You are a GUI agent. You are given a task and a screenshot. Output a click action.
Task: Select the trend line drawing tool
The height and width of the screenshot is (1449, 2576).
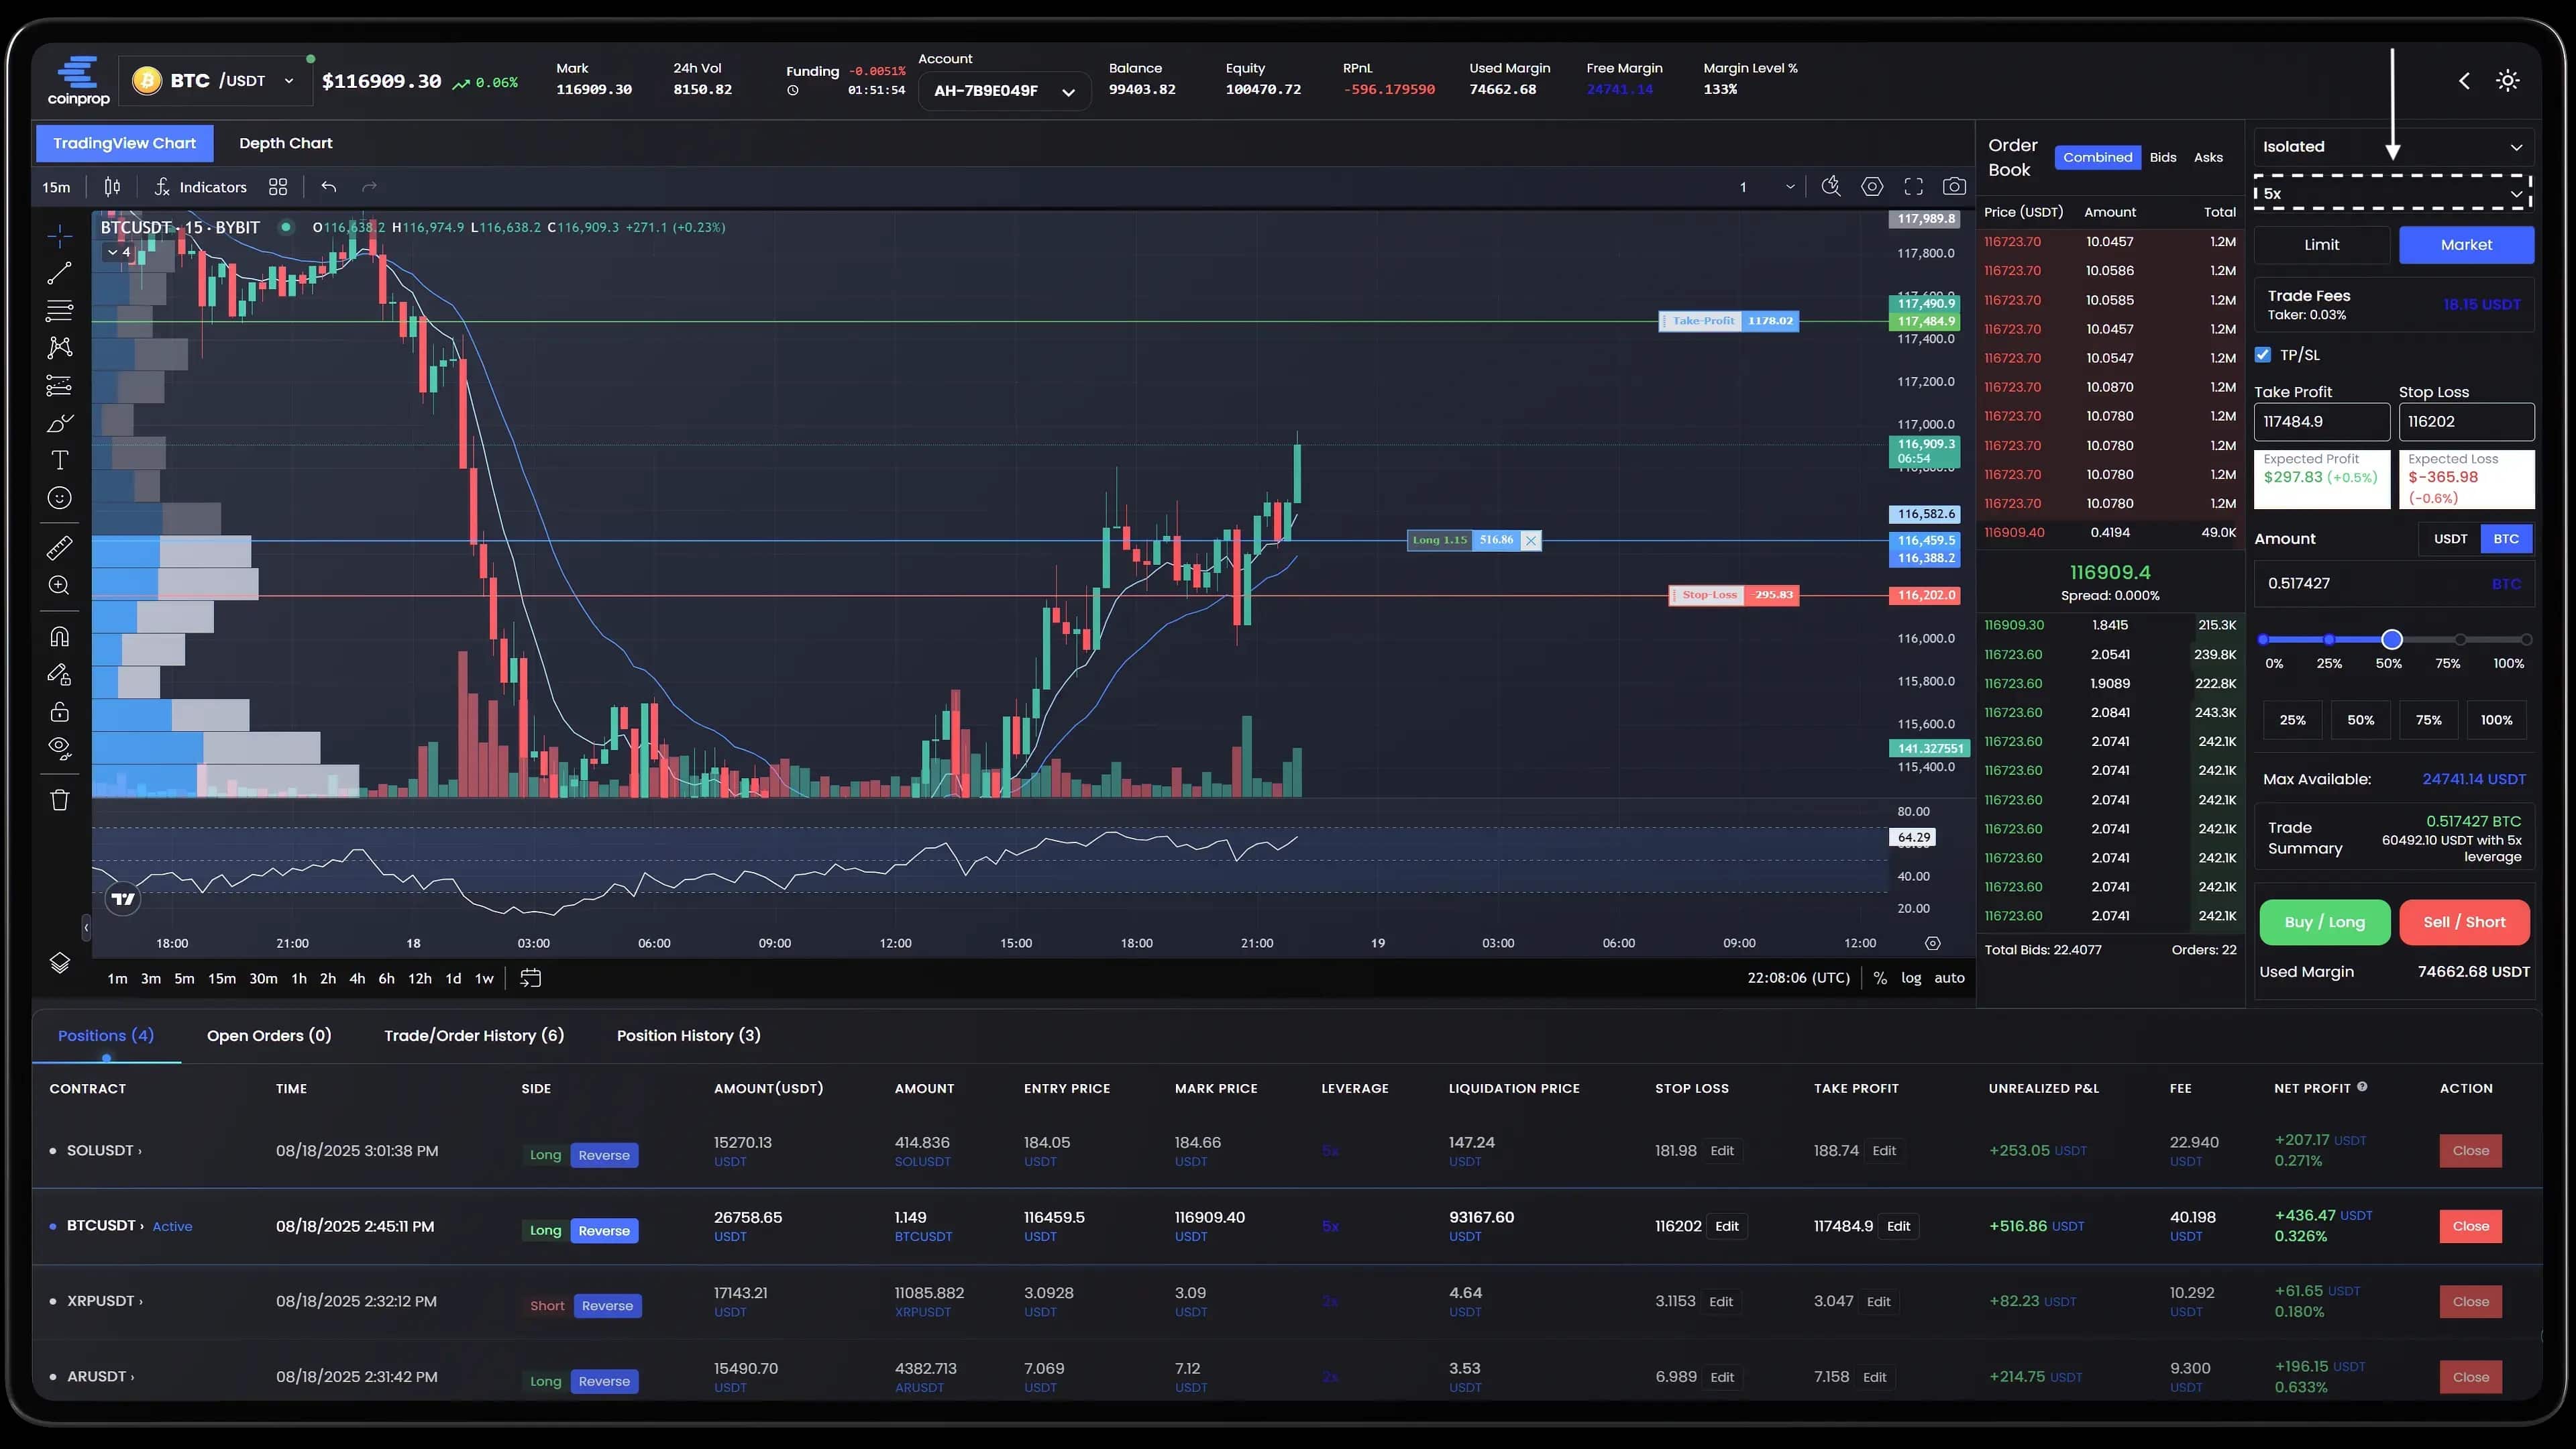(59, 273)
